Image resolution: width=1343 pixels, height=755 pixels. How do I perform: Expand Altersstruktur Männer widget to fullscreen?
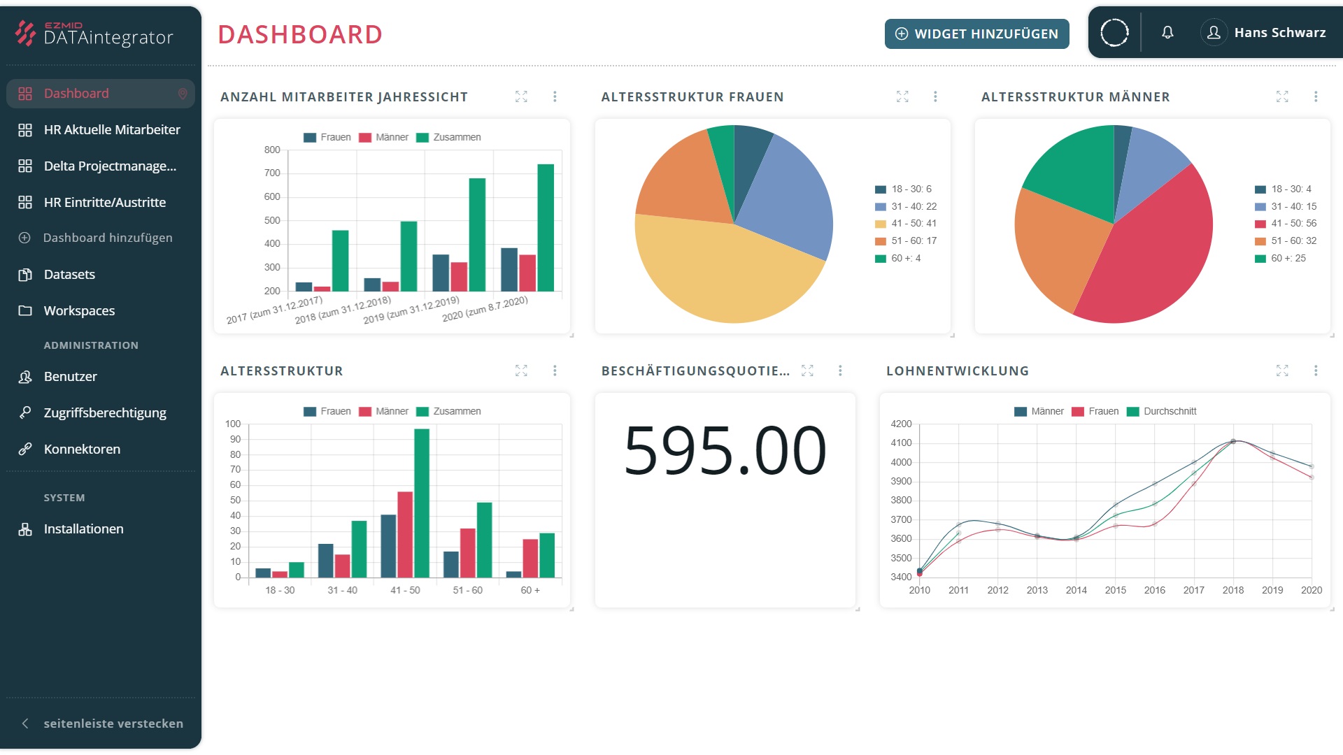click(x=1282, y=96)
